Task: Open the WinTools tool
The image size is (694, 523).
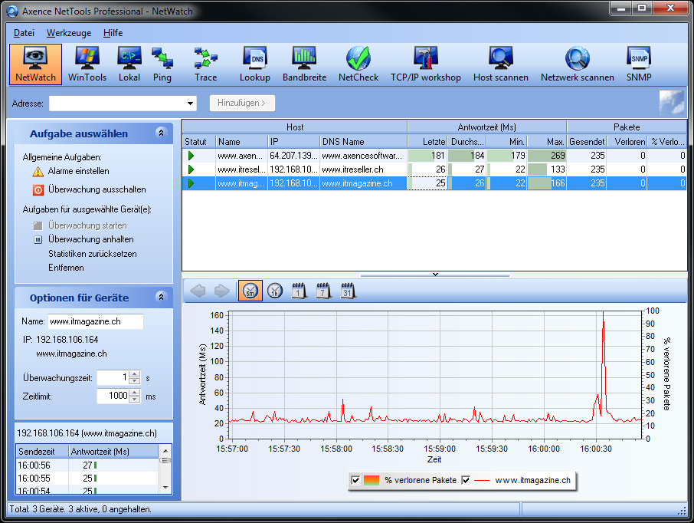Action: (x=87, y=64)
